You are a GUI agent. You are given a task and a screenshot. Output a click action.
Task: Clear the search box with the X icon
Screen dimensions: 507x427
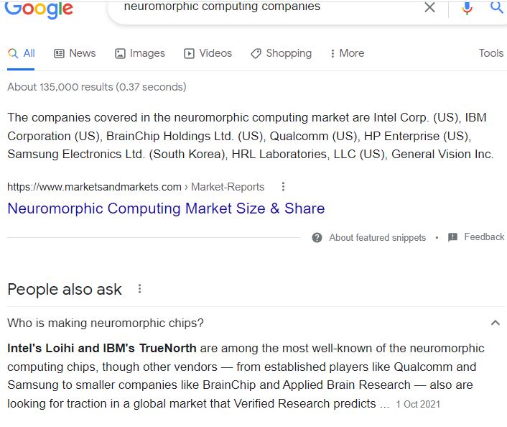pos(429,6)
